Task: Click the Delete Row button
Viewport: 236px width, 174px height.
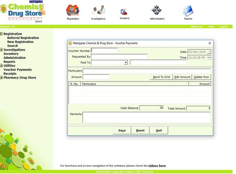Action: point(201,77)
